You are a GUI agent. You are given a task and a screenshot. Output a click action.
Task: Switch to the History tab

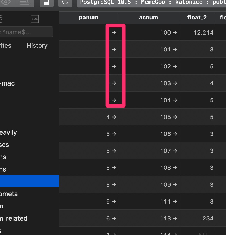click(x=37, y=46)
